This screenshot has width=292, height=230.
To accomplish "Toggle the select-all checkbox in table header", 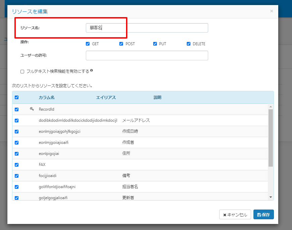I will [x=17, y=98].
